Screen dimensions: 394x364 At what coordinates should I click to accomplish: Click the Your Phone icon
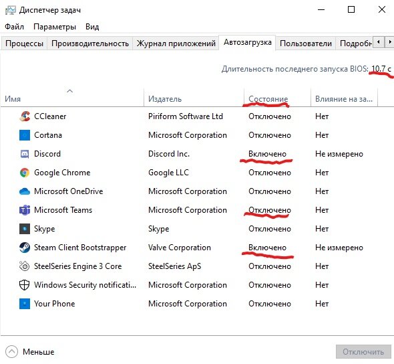(x=25, y=304)
